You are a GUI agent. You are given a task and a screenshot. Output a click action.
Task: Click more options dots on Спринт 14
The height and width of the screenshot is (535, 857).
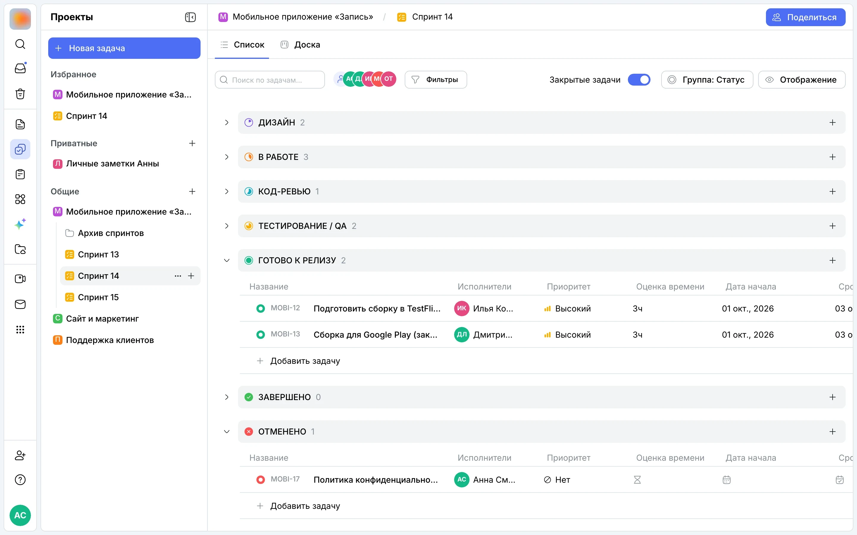178,276
